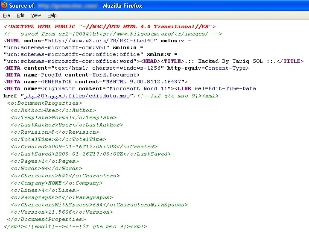Click the o:Pages 1 line
Viewport: 309px width, 232px height.
click(x=45, y=161)
